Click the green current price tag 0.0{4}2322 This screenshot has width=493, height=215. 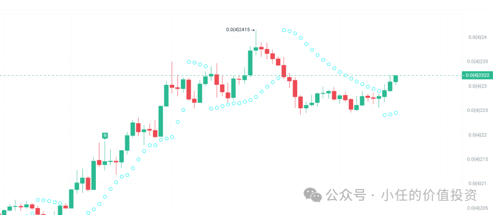pos(477,75)
